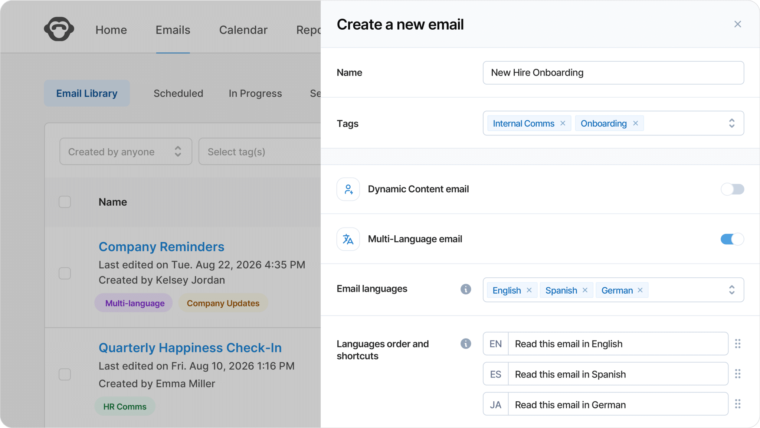Open the Emails menu
Image resolution: width=760 pixels, height=428 pixels.
(173, 30)
